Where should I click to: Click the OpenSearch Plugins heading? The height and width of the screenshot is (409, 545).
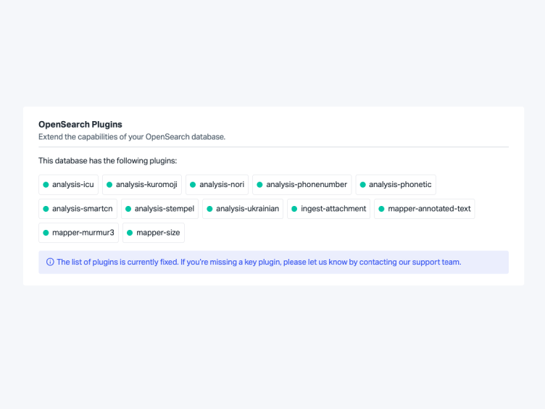(x=80, y=124)
